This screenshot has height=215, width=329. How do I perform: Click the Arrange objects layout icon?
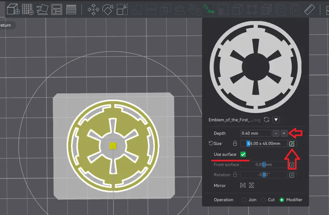tap(57, 9)
